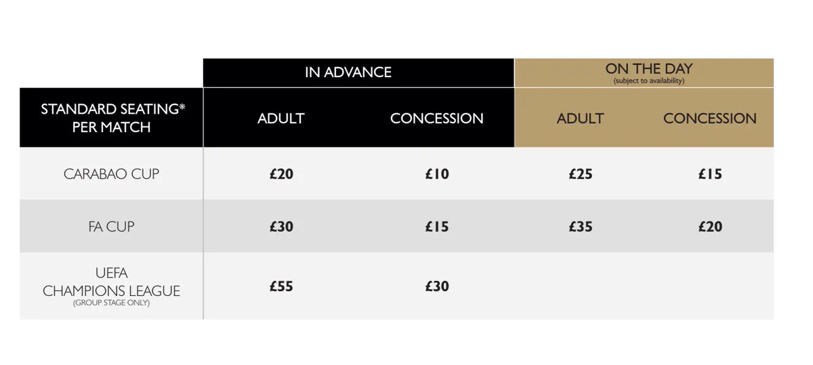Click the CONCESSION column under ON THE DAY
This screenshot has width=813, height=365.
710,119
